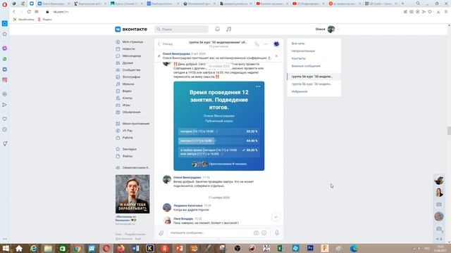
Task: Attach file with paperclip icon
Action: pos(161,233)
